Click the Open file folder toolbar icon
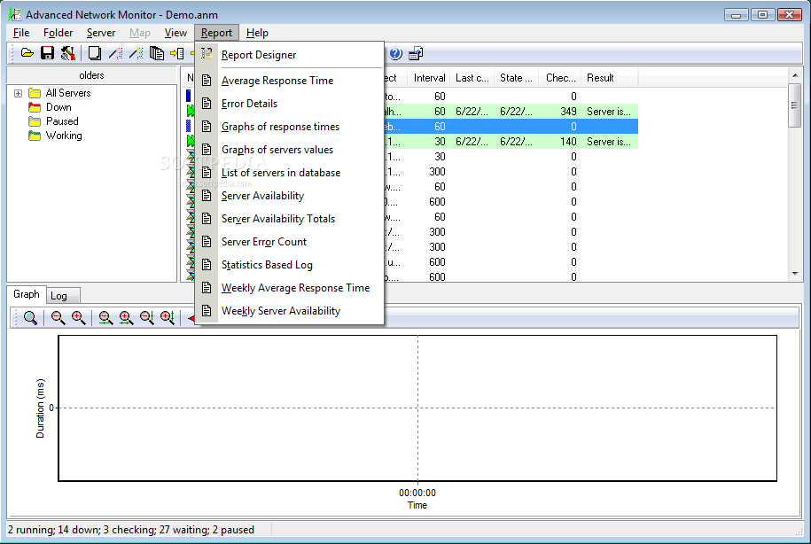The height and width of the screenshot is (544, 811). (x=27, y=53)
